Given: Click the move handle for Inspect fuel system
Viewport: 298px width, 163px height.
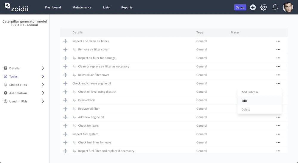Looking at the screenshot, I should pyautogui.click(x=65, y=134).
